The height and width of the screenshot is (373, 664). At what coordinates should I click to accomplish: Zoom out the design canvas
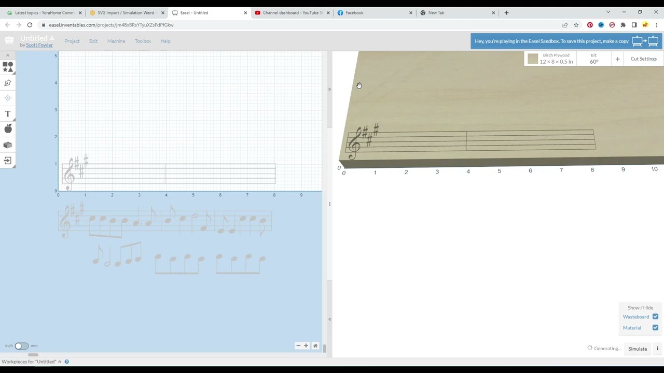click(x=298, y=346)
